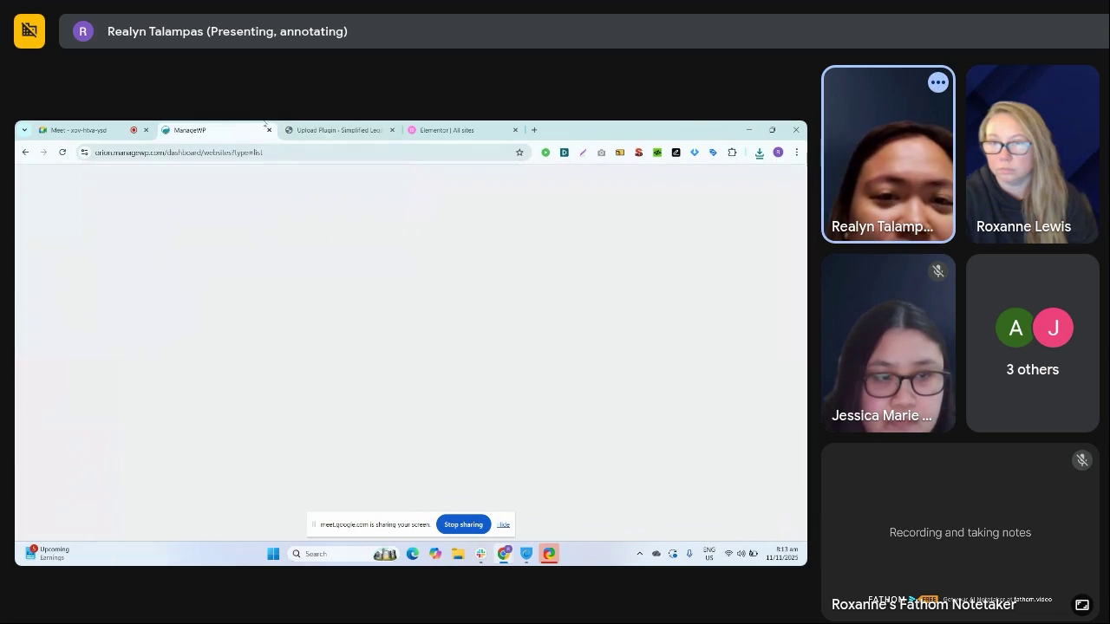This screenshot has height=624, width=1110.
Task: Select Roxanne Lewis video tile
Action: pos(1032,154)
